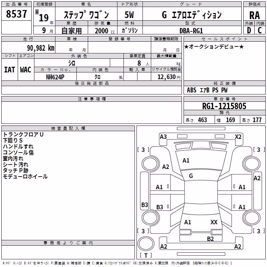
Task: Click inspector note ハンドルすれ
Action: click(18, 147)
